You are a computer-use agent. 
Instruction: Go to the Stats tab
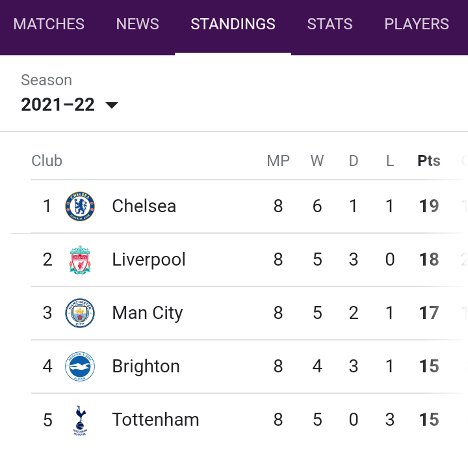click(x=330, y=24)
